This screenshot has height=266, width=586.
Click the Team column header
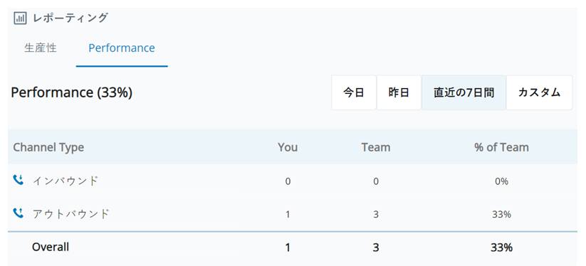pos(375,147)
